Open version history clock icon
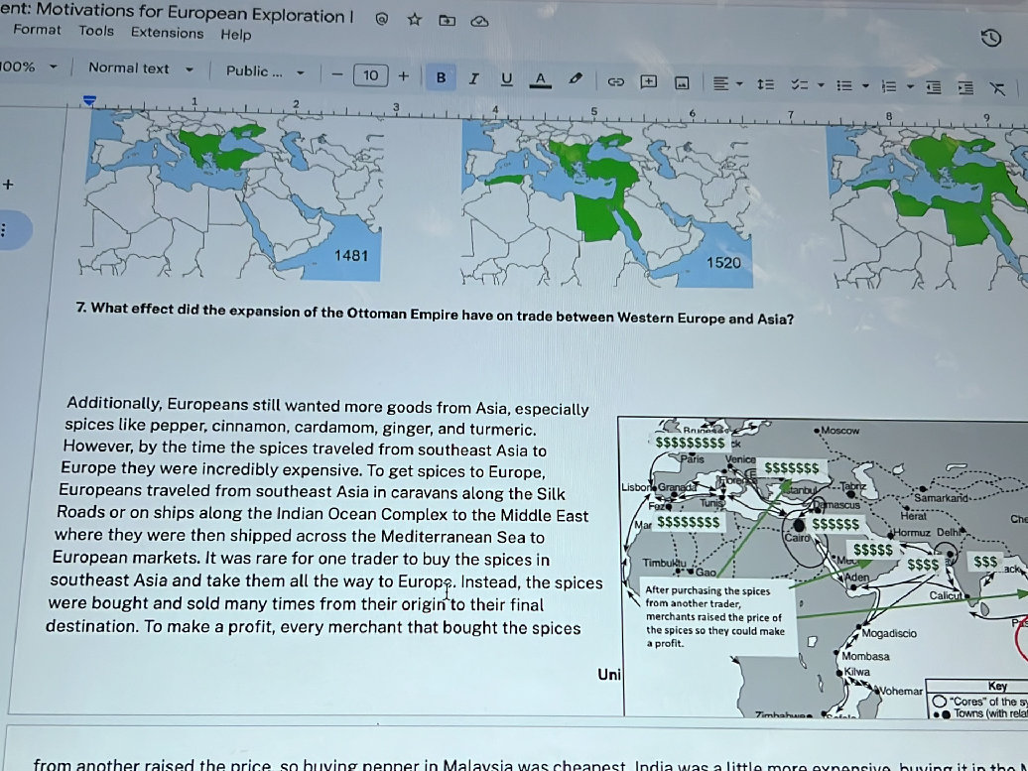 (x=990, y=38)
